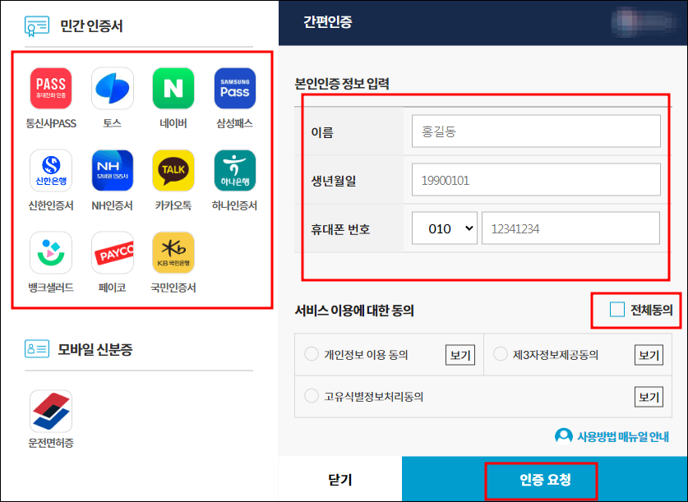The height and width of the screenshot is (502, 688).
Task: Click the 국민인증서 label text
Action: click(173, 288)
